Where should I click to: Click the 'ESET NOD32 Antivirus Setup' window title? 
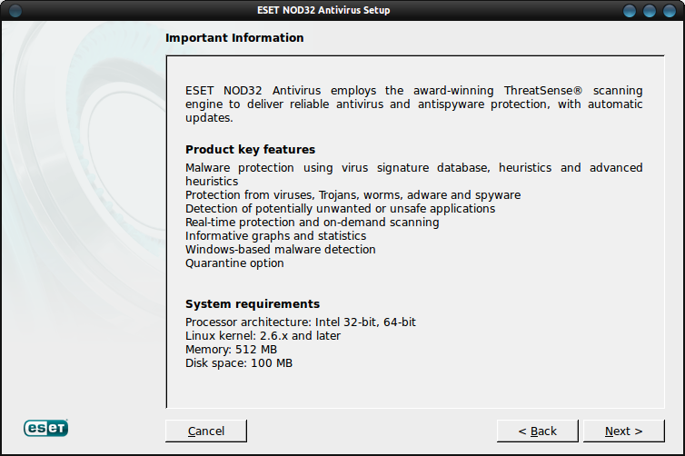[323, 10]
